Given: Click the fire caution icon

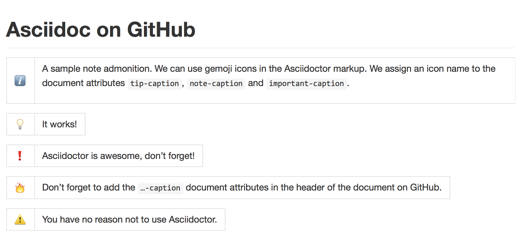Looking at the screenshot, I should pyautogui.click(x=20, y=187).
